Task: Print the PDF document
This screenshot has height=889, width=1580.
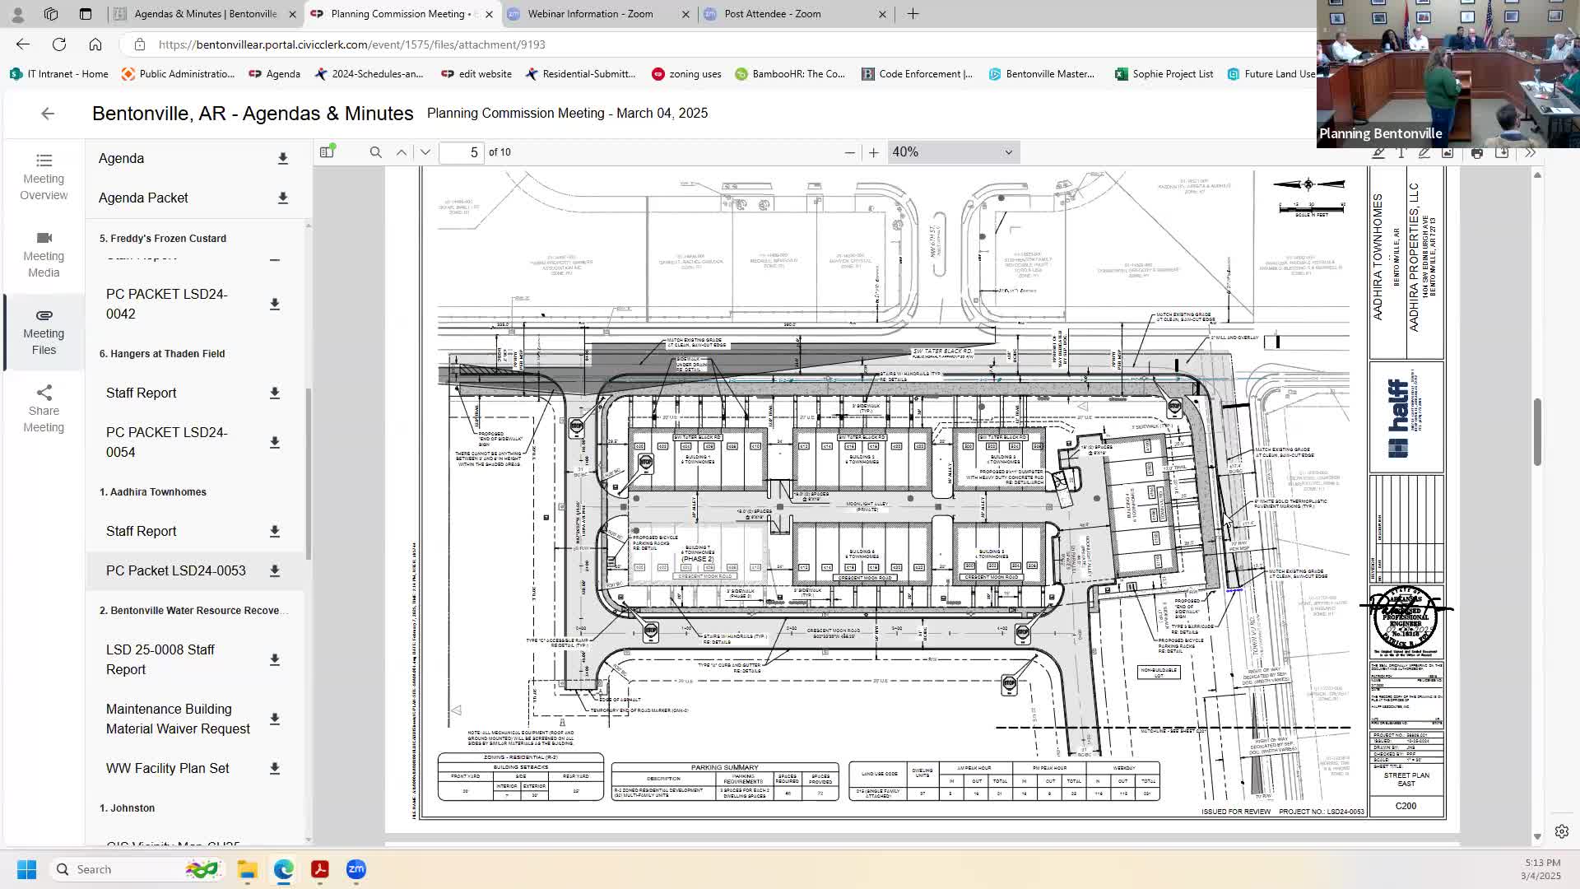Action: pyautogui.click(x=1477, y=153)
